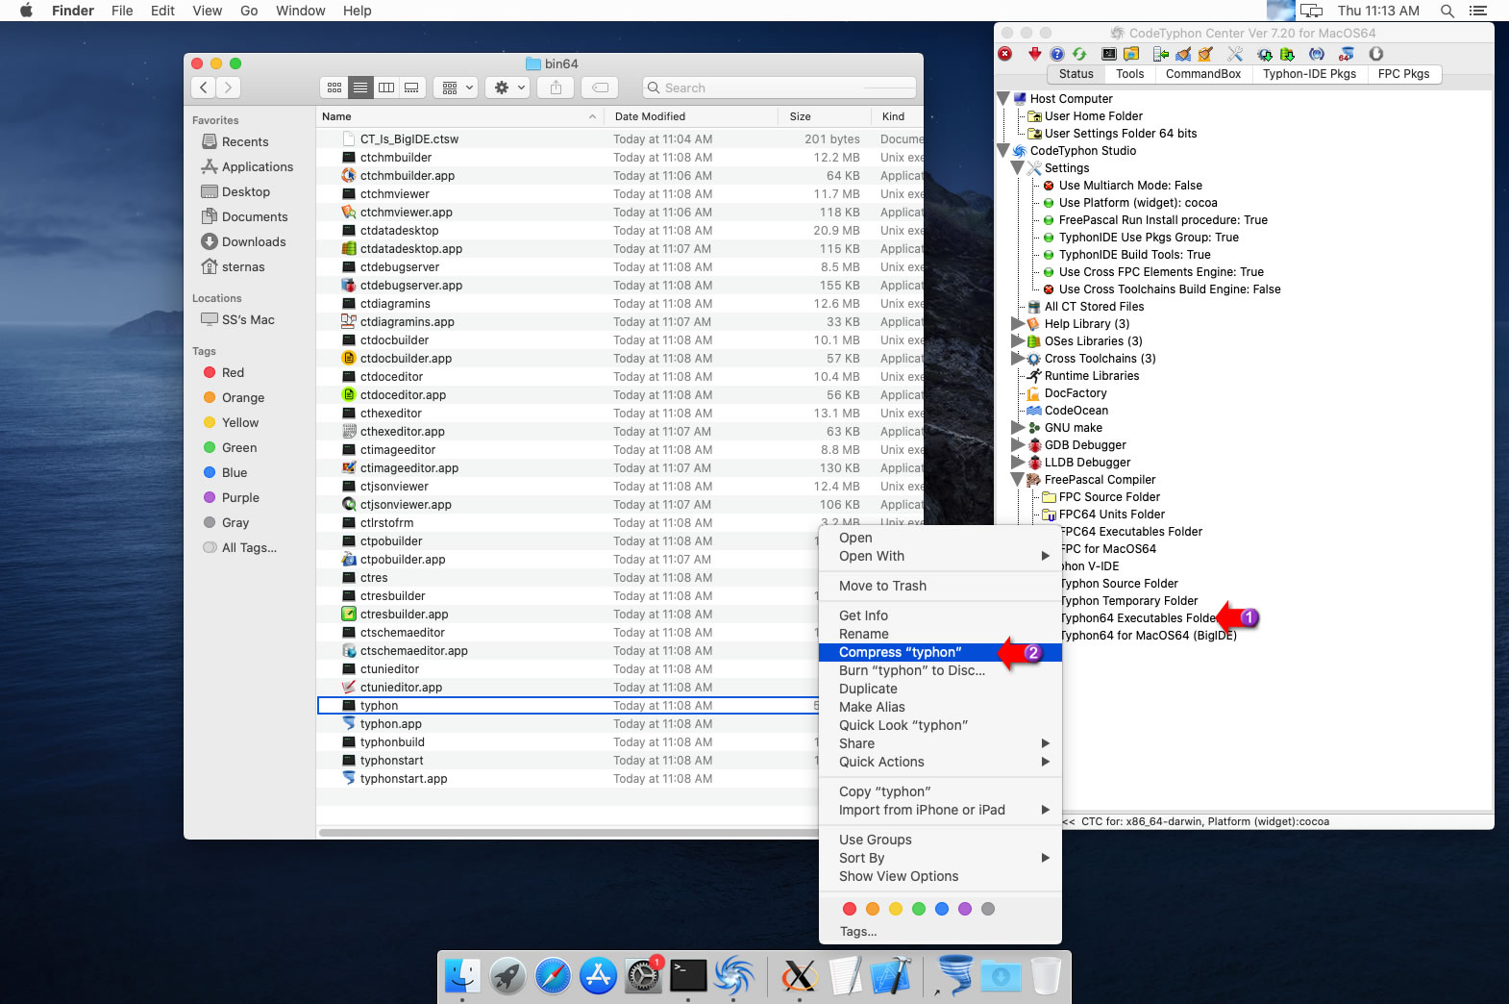
Task: Open the wrench and screwdriver settings icon
Action: click(x=1235, y=54)
